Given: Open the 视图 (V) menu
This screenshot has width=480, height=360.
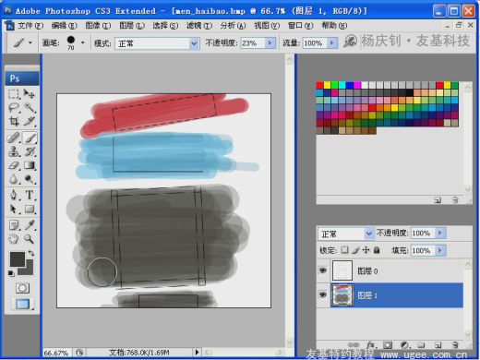Looking at the screenshot, I should pyautogui.click(x=267, y=26).
